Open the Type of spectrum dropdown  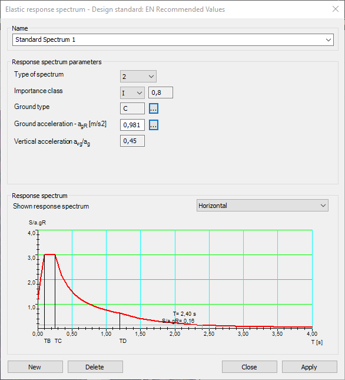coord(138,77)
